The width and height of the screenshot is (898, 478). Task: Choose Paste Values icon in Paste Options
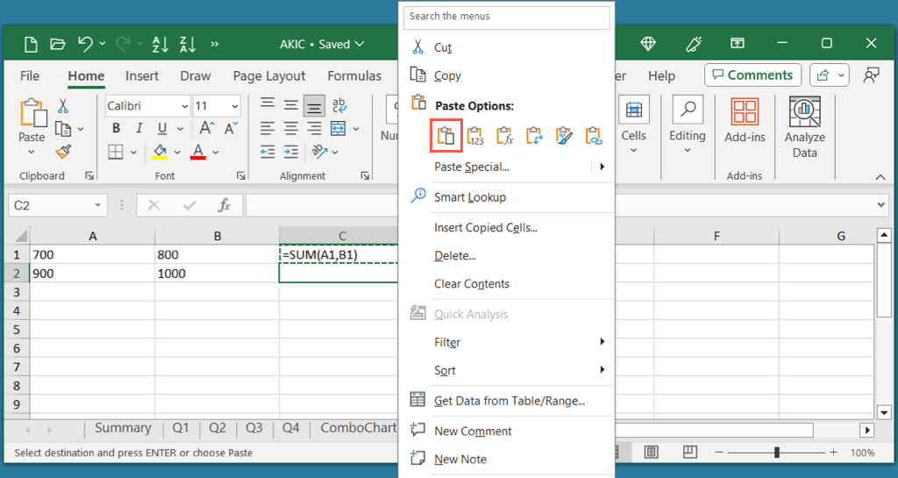(475, 136)
